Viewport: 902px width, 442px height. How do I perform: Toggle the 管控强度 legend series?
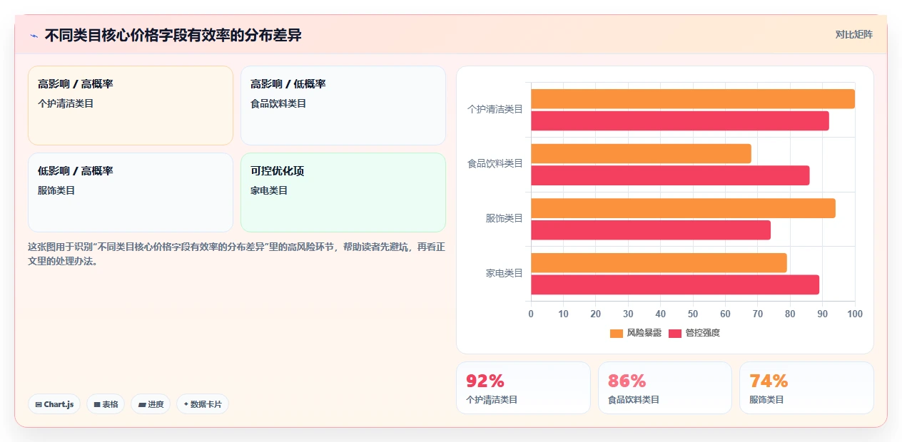click(x=694, y=333)
